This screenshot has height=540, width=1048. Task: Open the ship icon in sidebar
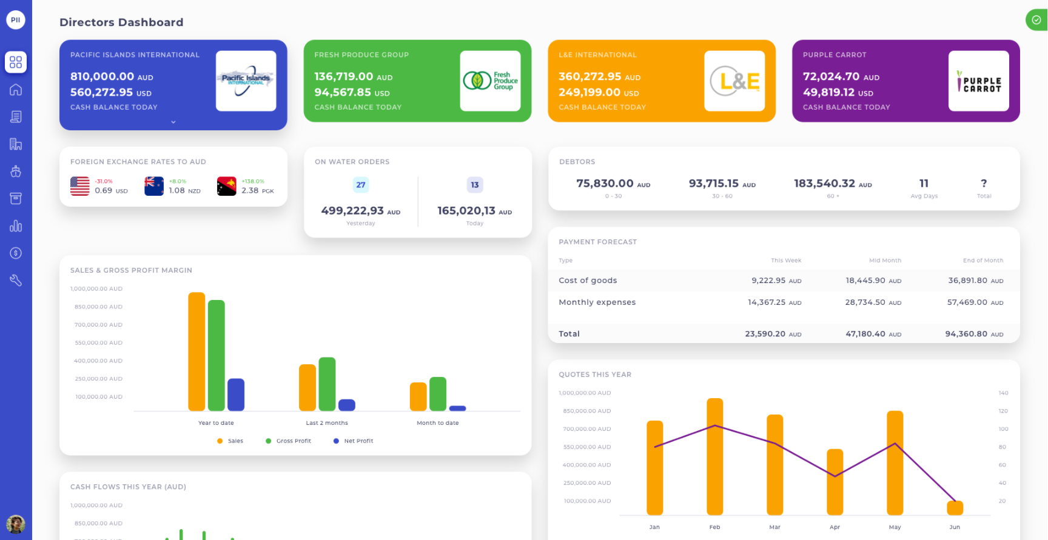pyautogui.click(x=16, y=172)
